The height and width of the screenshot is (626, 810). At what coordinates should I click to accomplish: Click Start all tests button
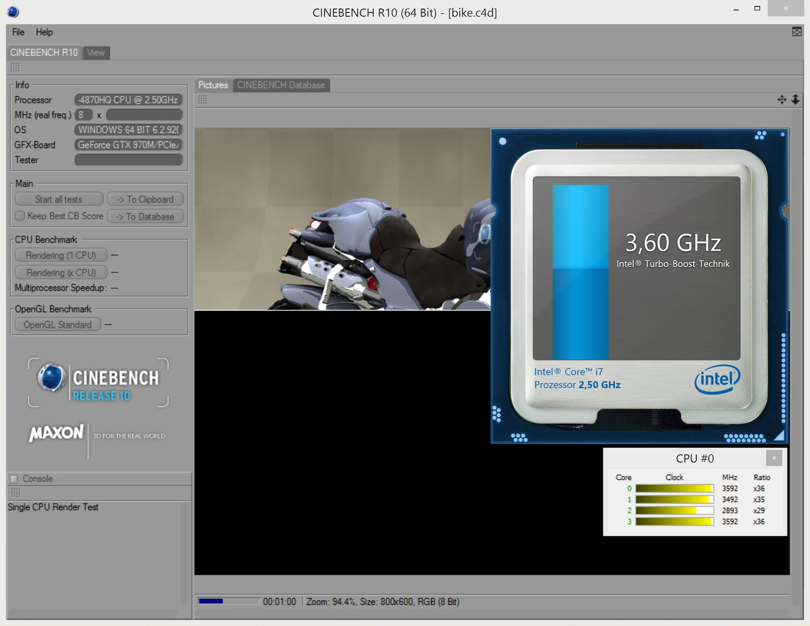(59, 199)
